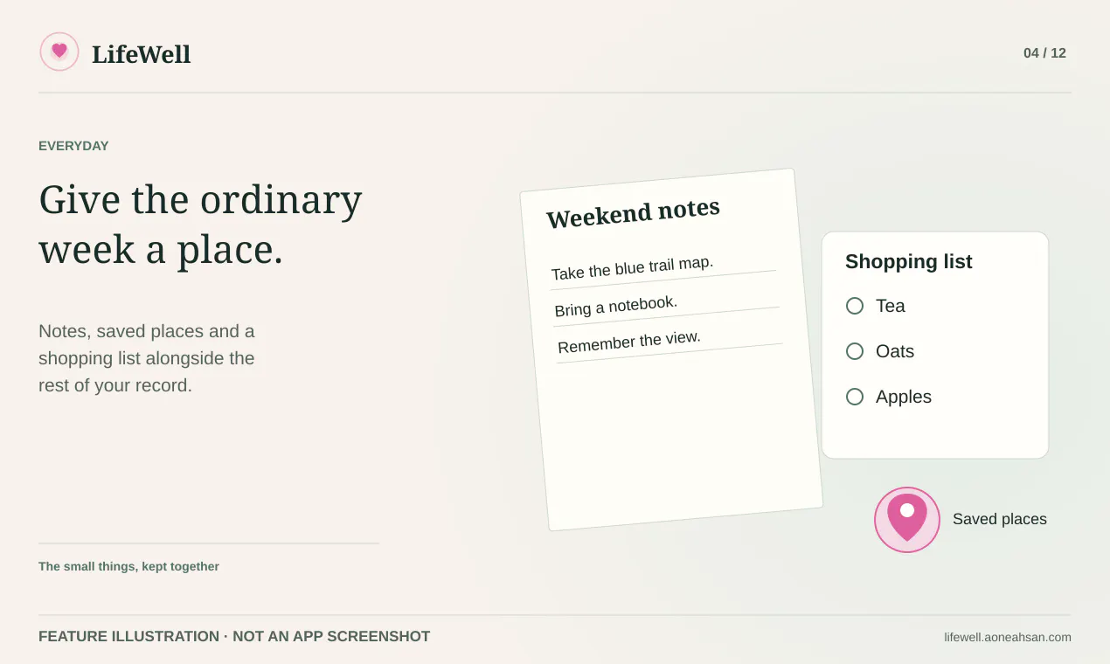Click the Notes, saved places description paragraph
This screenshot has width=1110, height=664.
[x=147, y=358]
